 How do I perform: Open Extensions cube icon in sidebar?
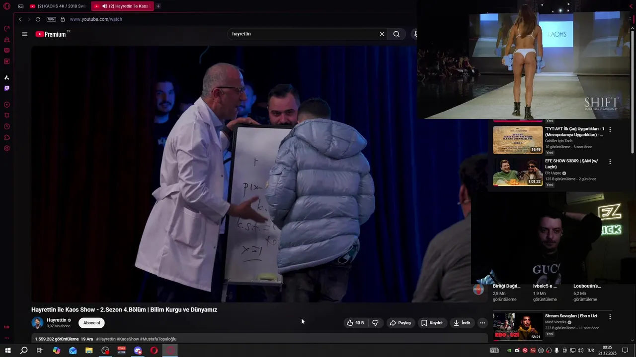7,137
